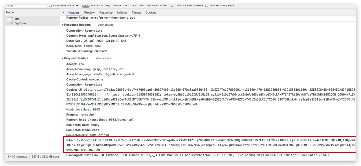
Task: Check the Blocked Requests checkbox
Action: click(x=207, y=5)
